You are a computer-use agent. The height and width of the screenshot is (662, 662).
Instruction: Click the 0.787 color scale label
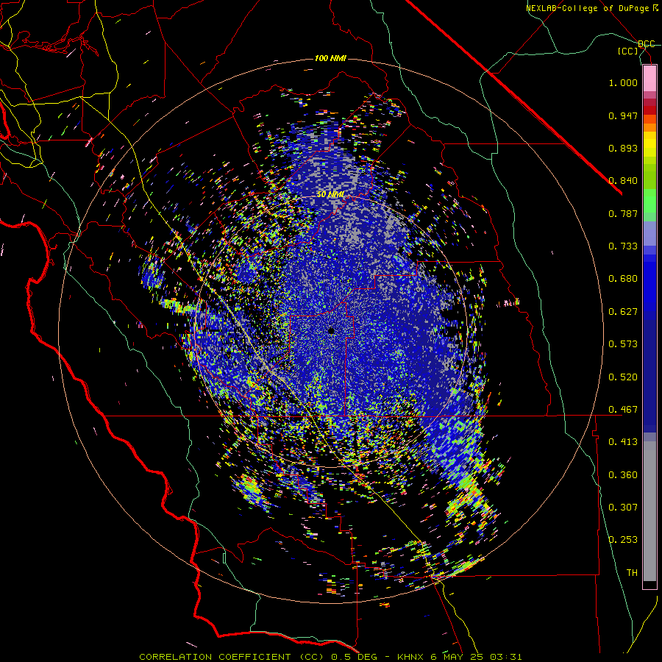(x=623, y=213)
